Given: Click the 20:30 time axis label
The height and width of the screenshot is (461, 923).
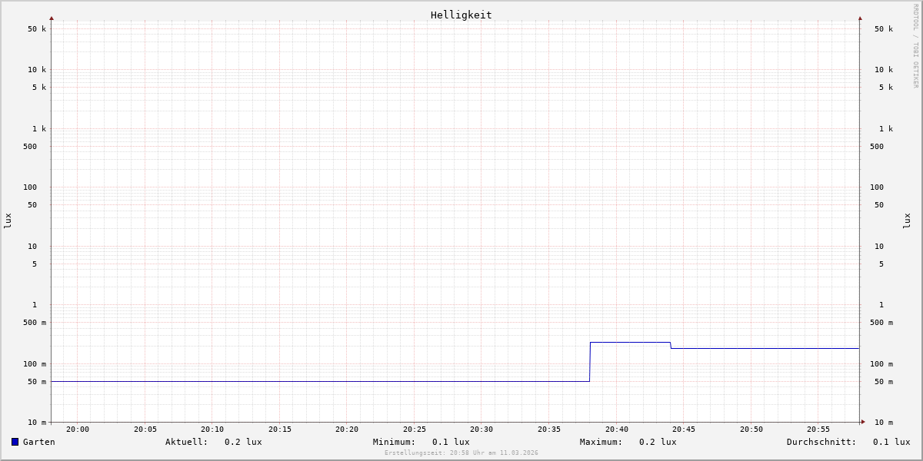Looking at the screenshot, I should tap(481, 429).
